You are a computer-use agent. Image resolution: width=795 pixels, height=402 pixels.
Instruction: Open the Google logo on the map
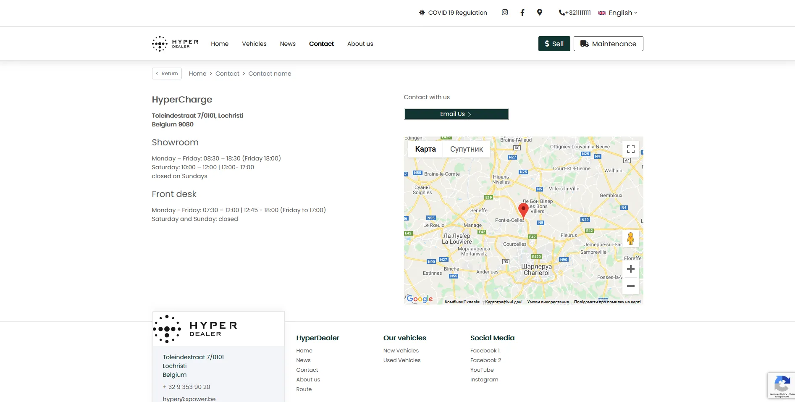pos(420,299)
